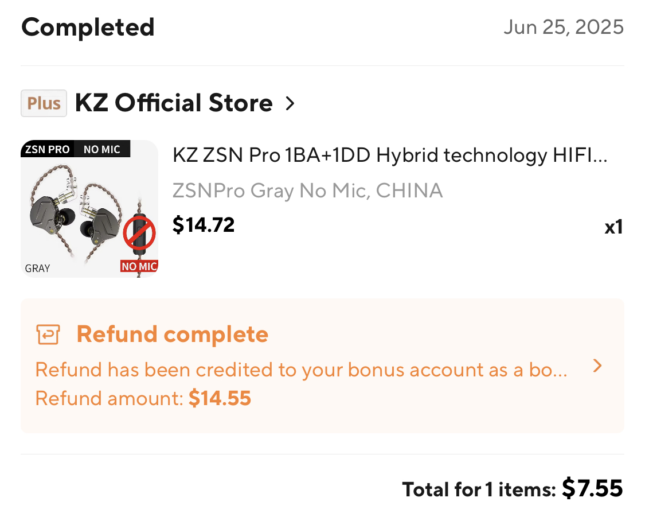Image resolution: width=645 pixels, height=517 pixels.
Task: Click the ZSNPro Gray No Mic variant text
Action: 307,191
